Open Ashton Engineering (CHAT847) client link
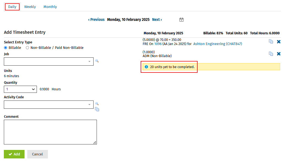Image resolution: width=284 pixels, height=162 pixels. [217, 44]
